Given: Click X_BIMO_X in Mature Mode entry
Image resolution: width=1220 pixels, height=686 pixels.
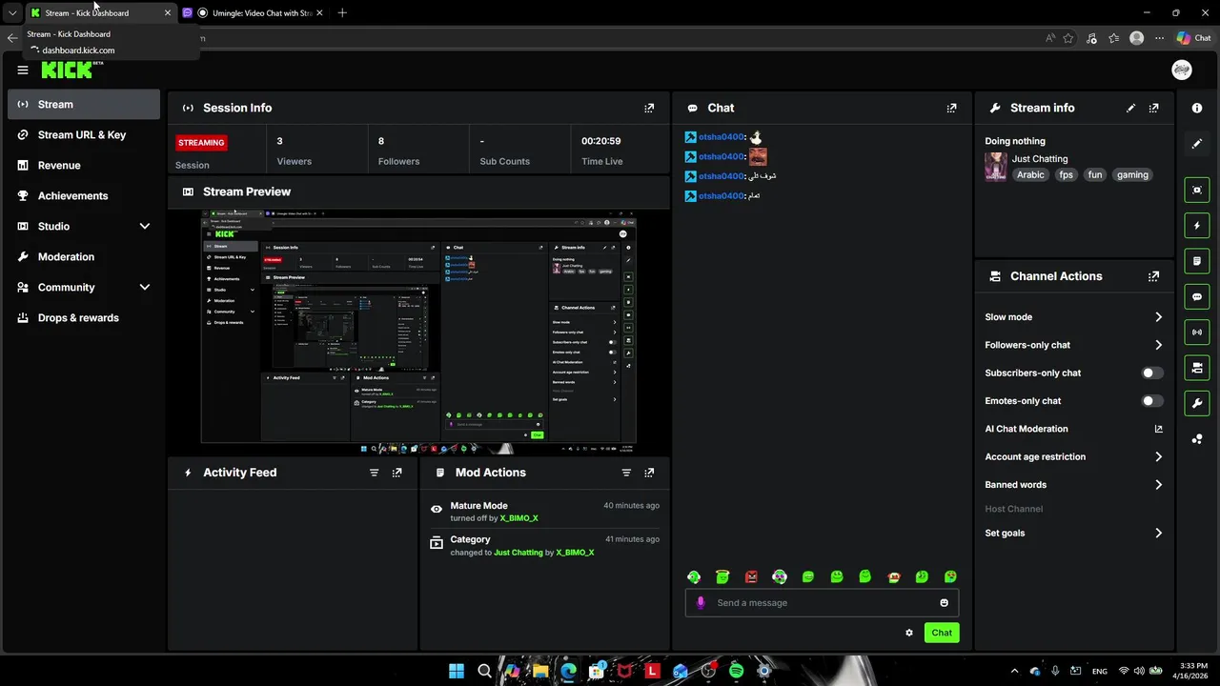Looking at the screenshot, I should [519, 518].
